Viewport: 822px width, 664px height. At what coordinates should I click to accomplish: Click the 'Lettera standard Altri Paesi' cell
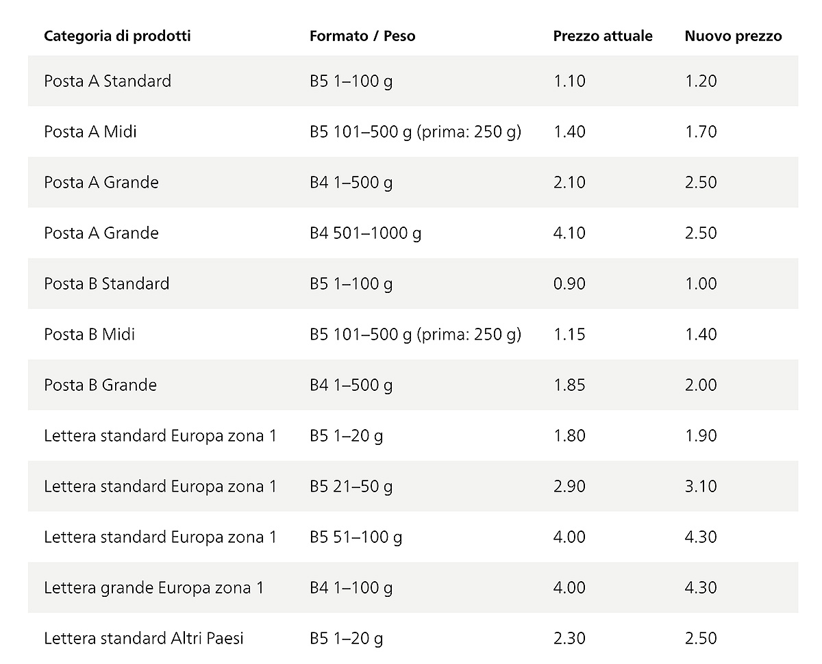(x=144, y=639)
